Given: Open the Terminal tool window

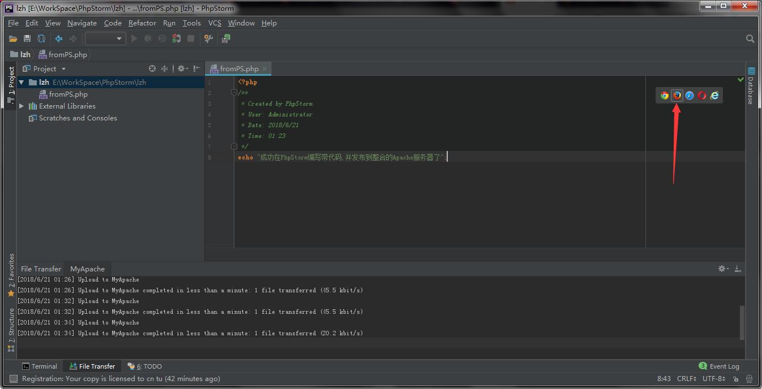Looking at the screenshot, I should [40, 366].
